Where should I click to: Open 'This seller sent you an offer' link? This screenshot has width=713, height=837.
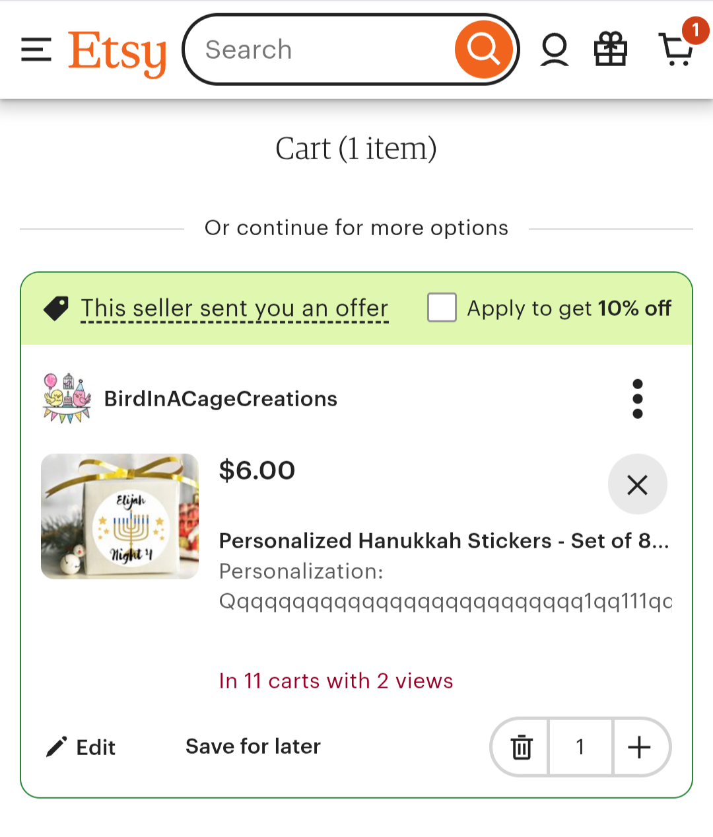(x=234, y=309)
